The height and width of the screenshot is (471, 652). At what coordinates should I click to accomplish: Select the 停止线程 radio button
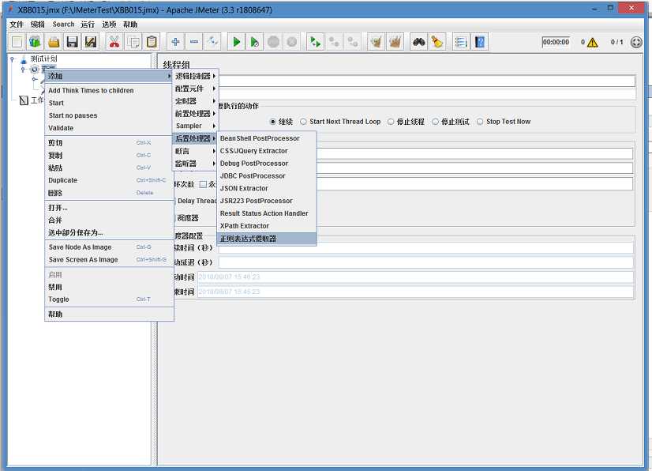391,122
